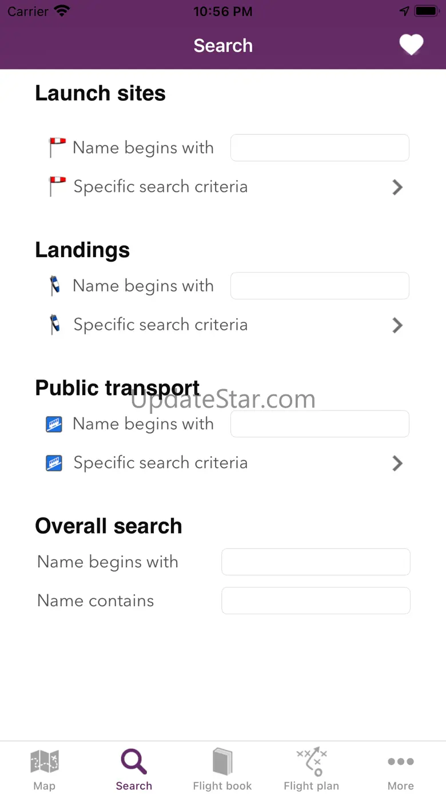Click the red windsock next to Launch sites name
Viewport: 446px width, 794px height.
(57, 148)
